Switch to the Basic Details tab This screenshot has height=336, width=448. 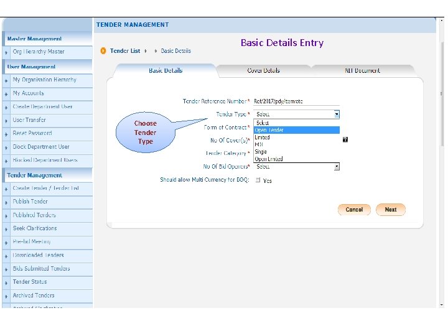click(x=166, y=70)
